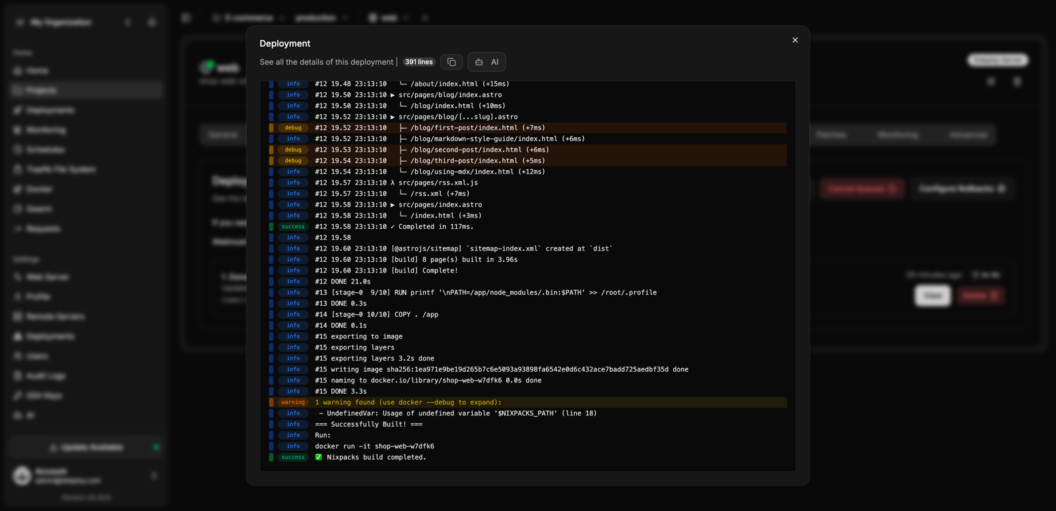Image resolution: width=1056 pixels, height=511 pixels.
Task: Select the warning badge on the log
Action: click(293, 402)
